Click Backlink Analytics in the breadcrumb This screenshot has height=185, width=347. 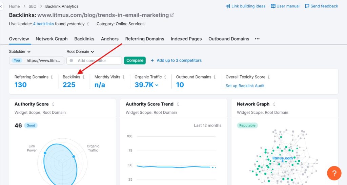[x=62, y=6]
